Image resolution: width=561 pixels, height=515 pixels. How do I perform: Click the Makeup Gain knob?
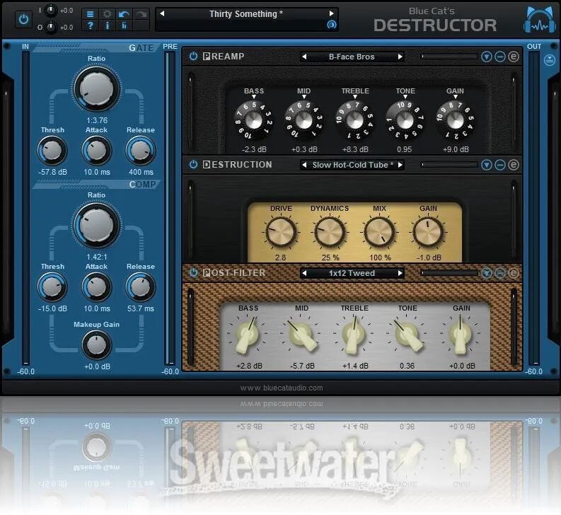point(97,345)
